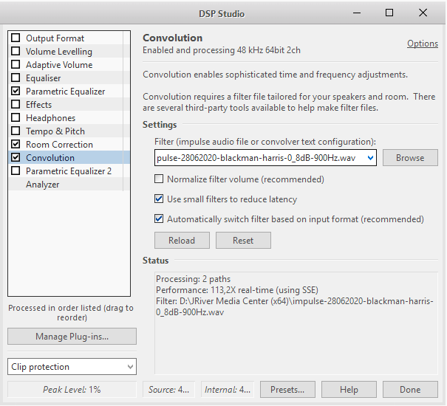Open Room Correction settings
Viewport: 447px width, 406px height.
coord(59,145)
